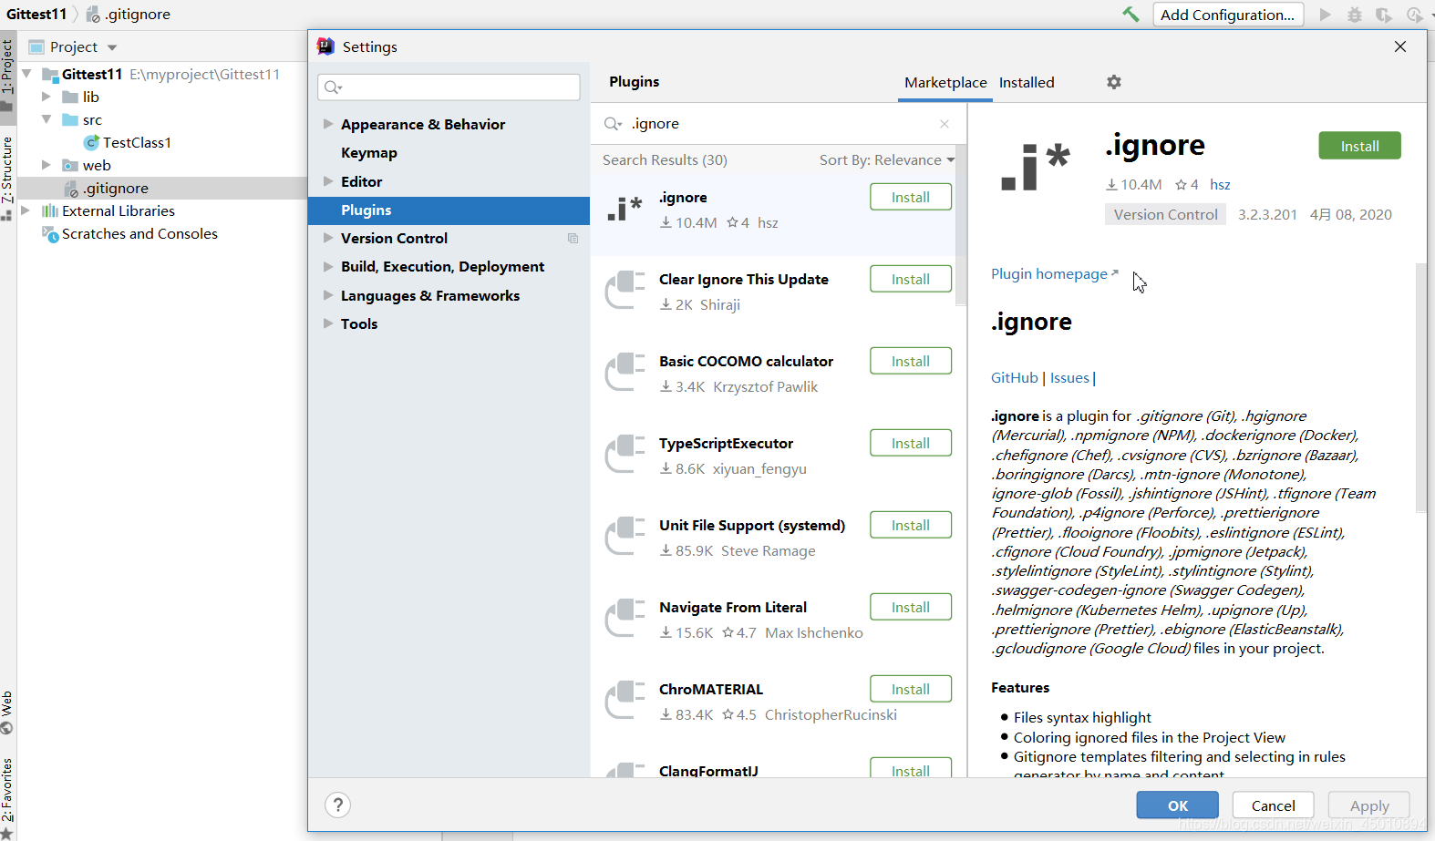Click Add Configuration... button
Image resolution: width=1435 pixels, height=841 pixels.
1228,15
